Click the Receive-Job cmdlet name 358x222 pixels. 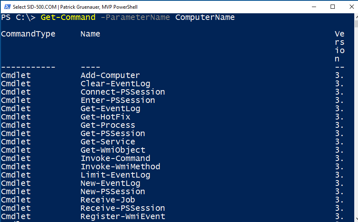click(108, 200)
